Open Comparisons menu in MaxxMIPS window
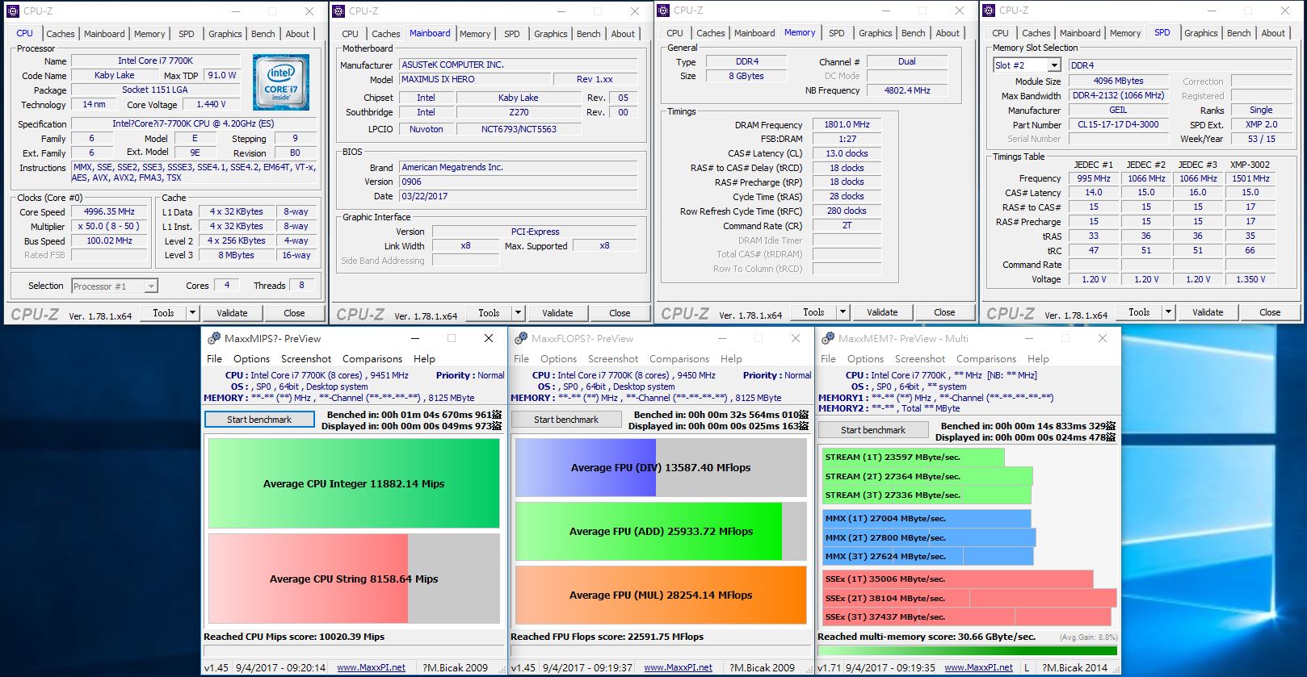 click(x=372, y=359)
